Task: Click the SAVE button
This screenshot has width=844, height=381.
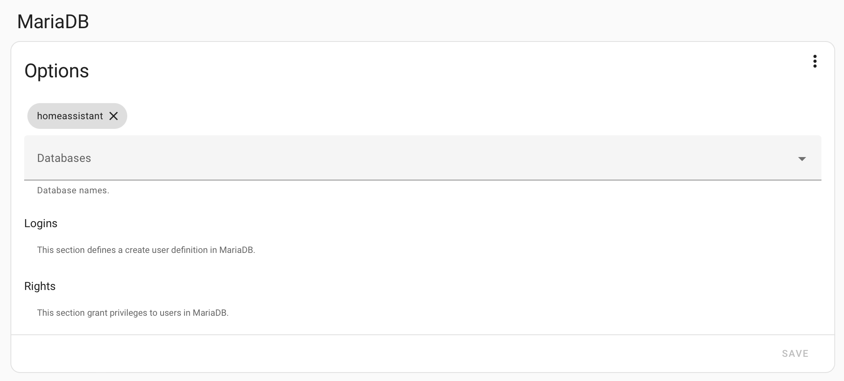Action: tap(794, 353)
